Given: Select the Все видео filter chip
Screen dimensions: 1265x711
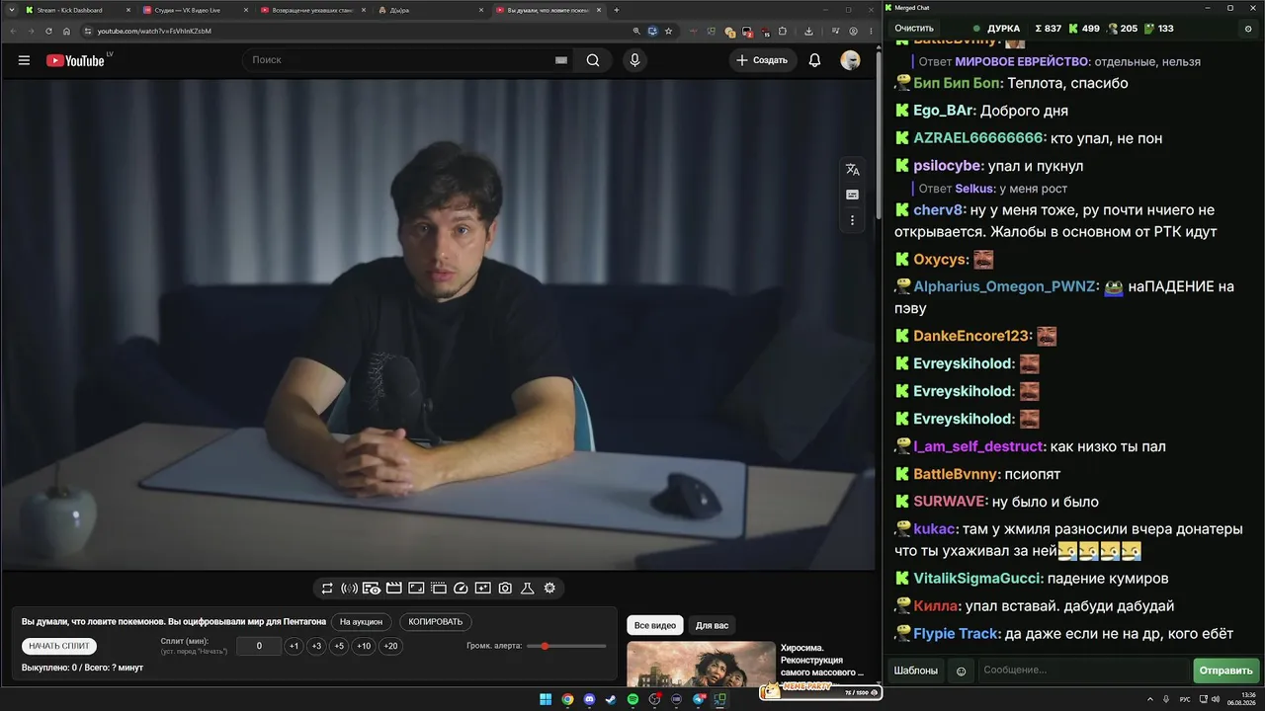Looking at the screenshot, I should 655,625.
